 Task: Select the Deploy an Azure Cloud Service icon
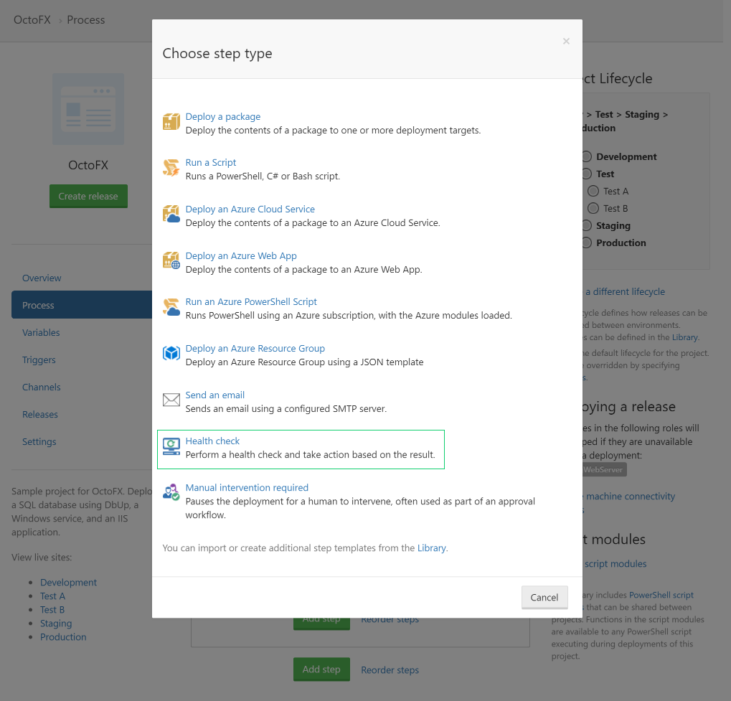coord(171,214)
